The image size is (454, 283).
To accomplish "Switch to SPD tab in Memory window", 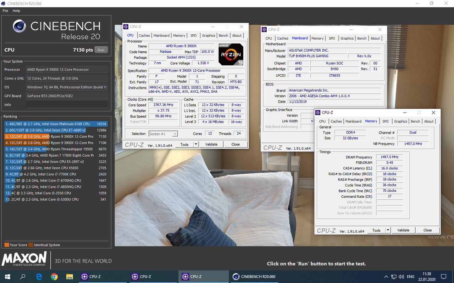I will tap(385, 121).
